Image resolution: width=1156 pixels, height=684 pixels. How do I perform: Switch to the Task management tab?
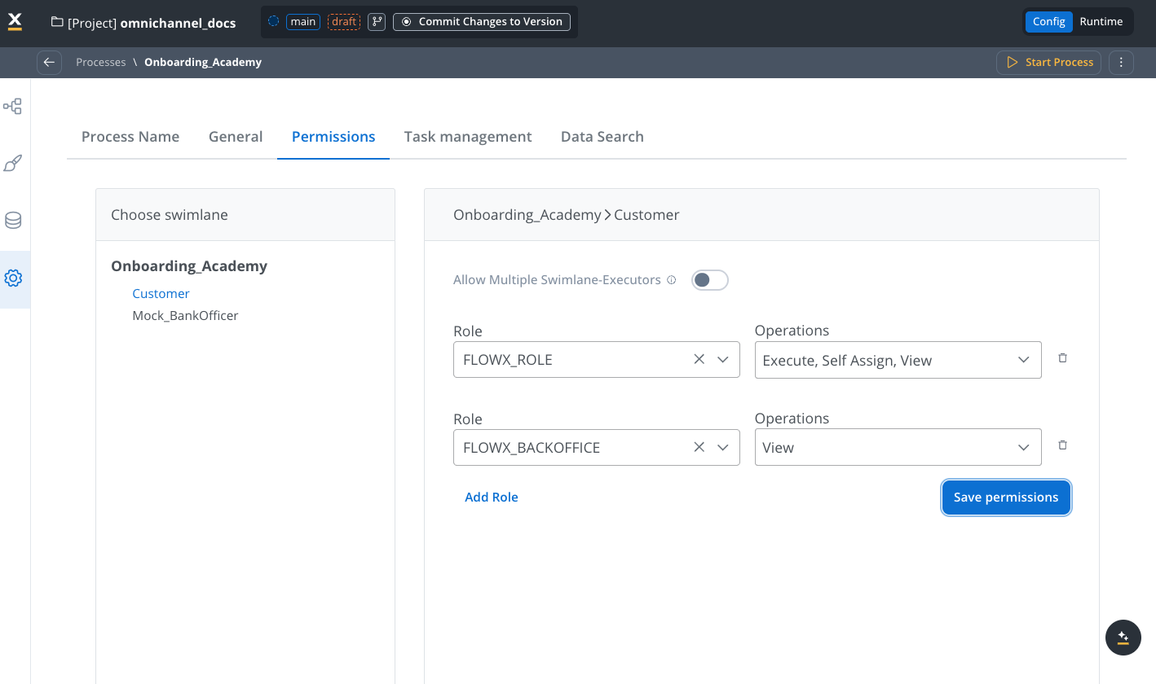click(467, 137)
